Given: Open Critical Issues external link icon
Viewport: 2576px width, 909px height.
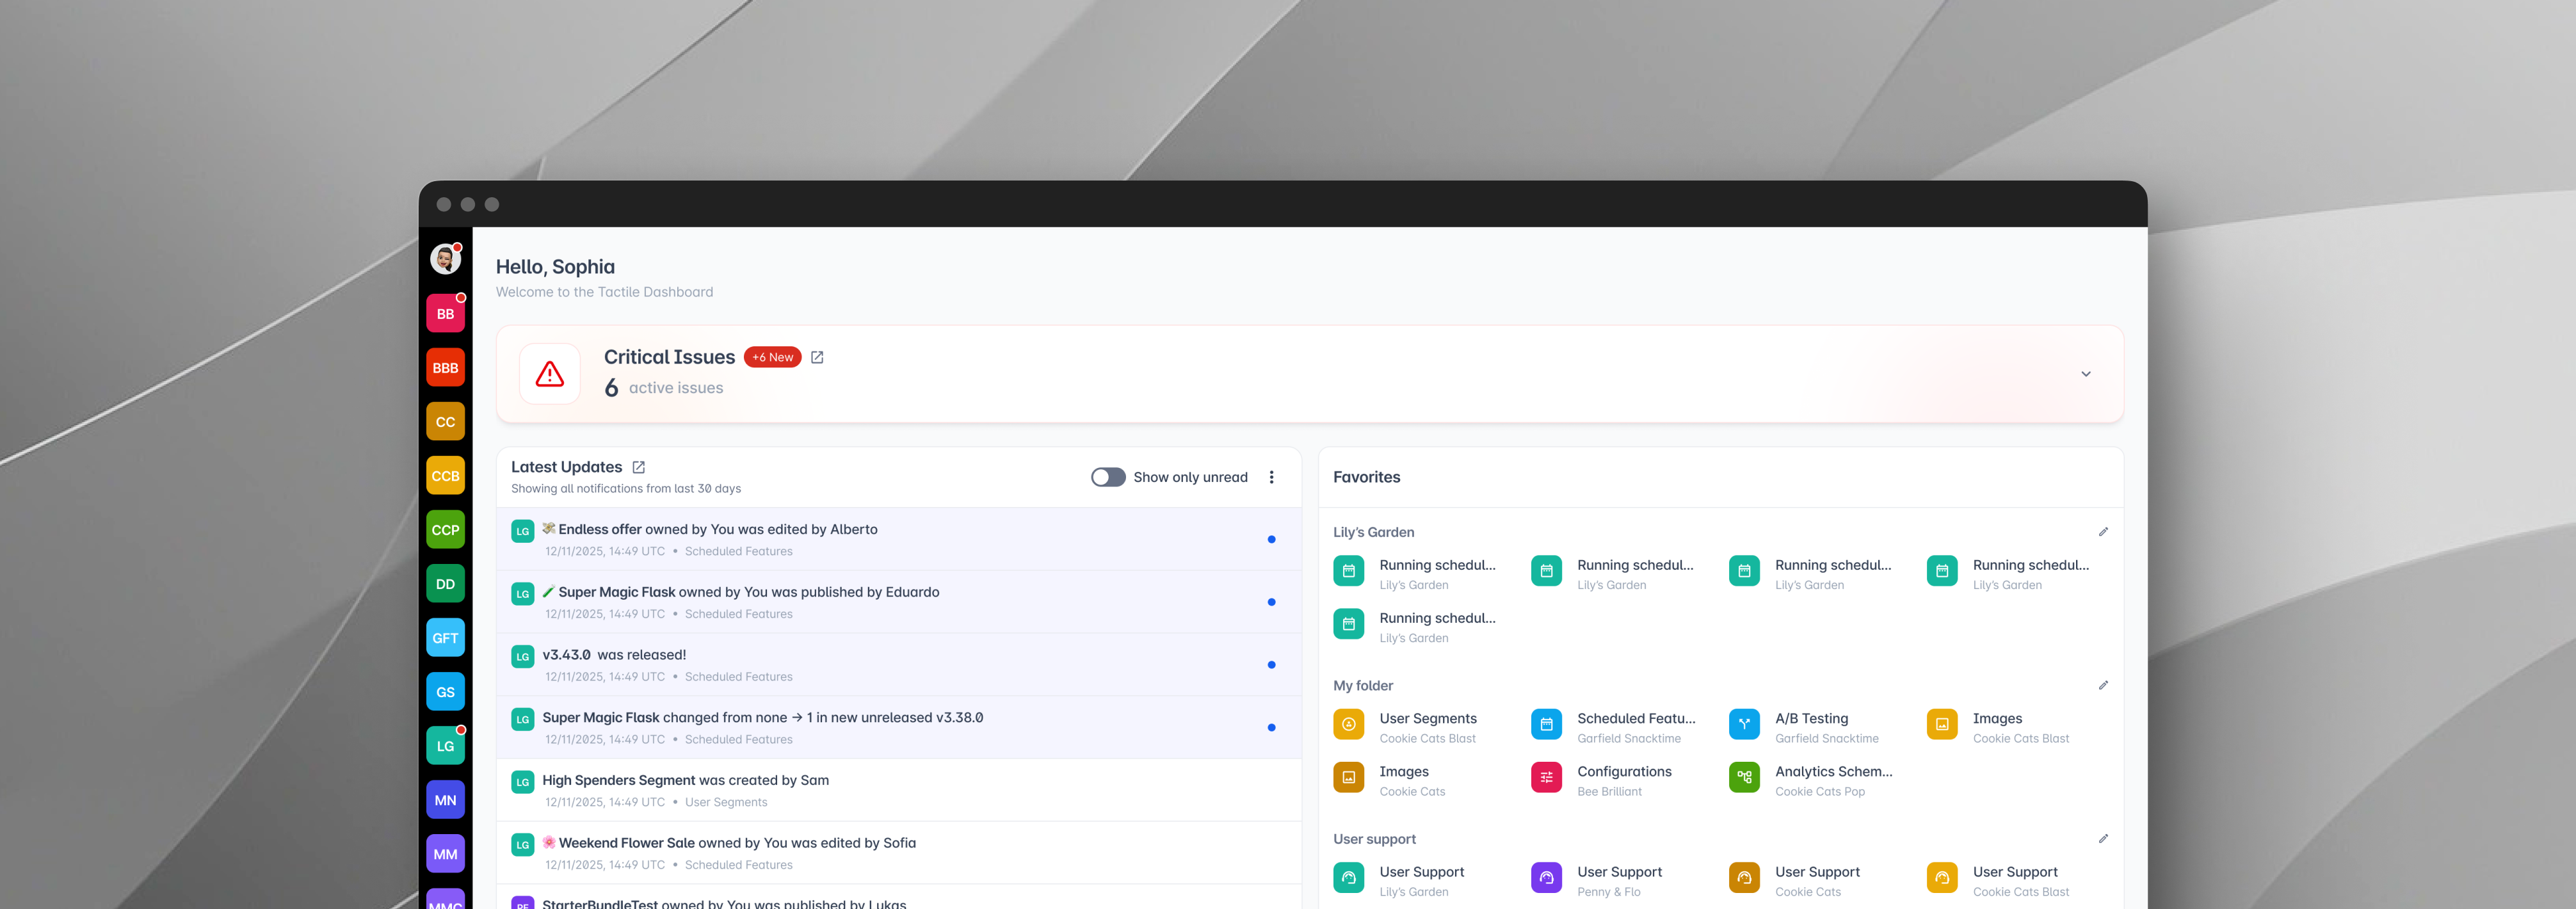Looking at the screenshot, I should click(x=817, y=357).
